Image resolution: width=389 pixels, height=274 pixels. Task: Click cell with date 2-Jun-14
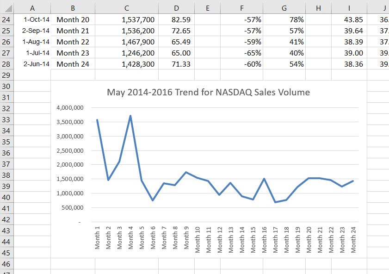click(x=32, y=64)
